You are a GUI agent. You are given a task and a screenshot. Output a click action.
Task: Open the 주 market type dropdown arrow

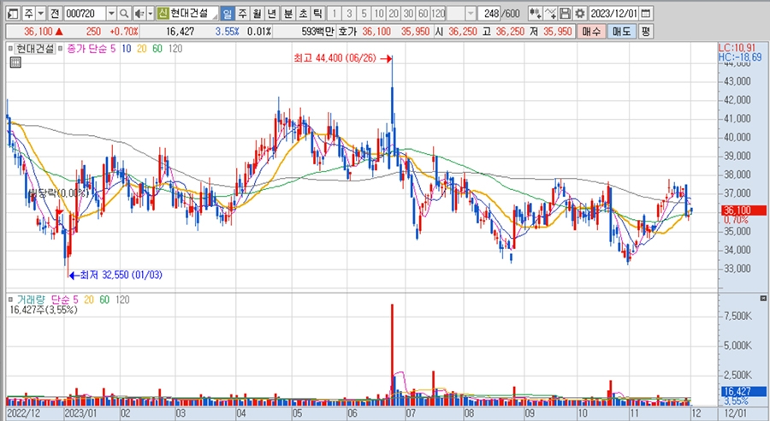point(41,14)
